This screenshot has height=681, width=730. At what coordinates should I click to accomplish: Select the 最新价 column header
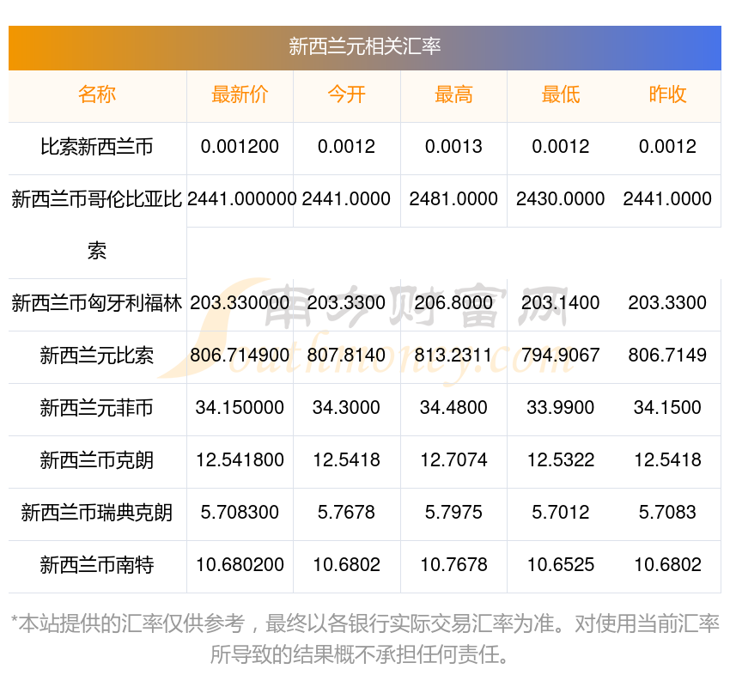(x=240, y=94)
